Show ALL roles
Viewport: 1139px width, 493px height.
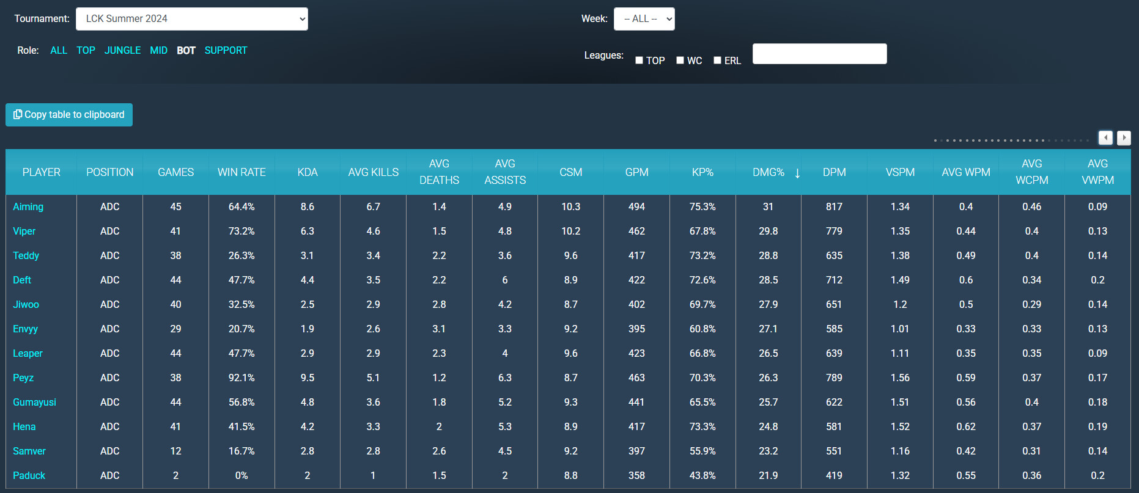click(x=59, y=51)
